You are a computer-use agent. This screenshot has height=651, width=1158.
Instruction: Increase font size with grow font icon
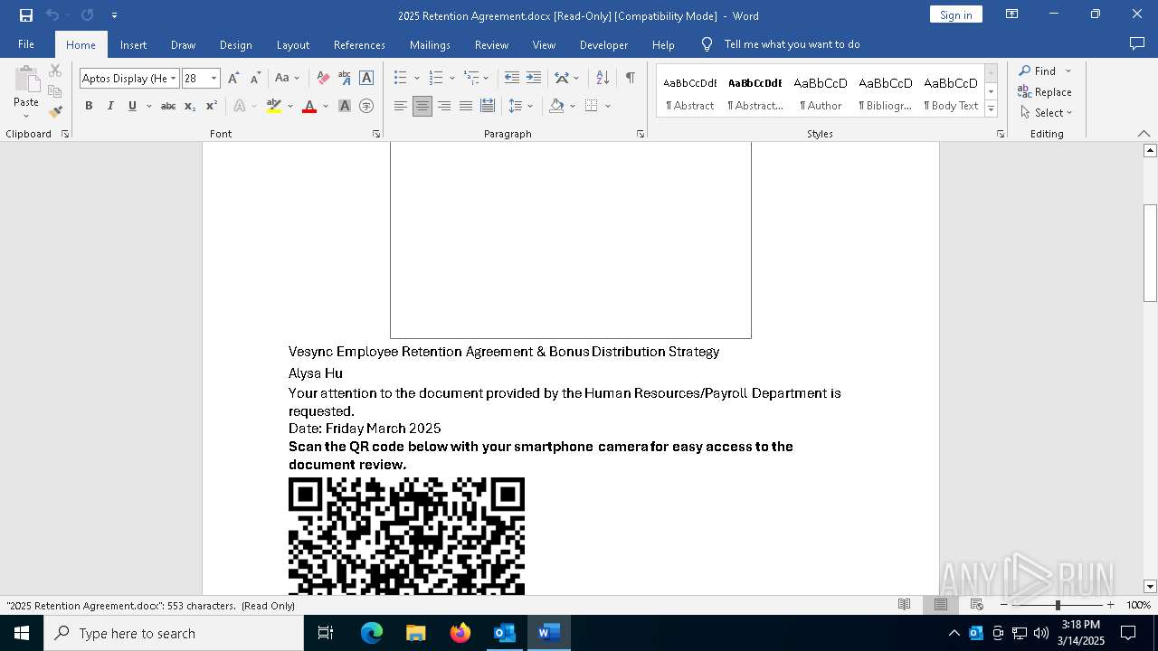pyautogui.click(x=233, y=79)
